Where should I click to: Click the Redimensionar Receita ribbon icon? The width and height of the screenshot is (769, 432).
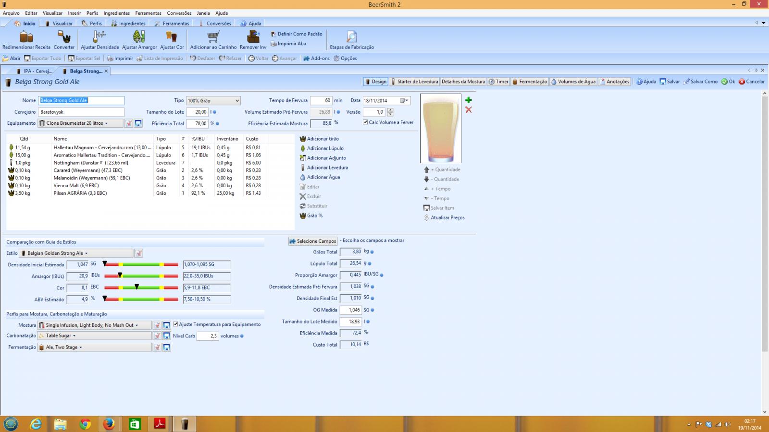point(26,37)
